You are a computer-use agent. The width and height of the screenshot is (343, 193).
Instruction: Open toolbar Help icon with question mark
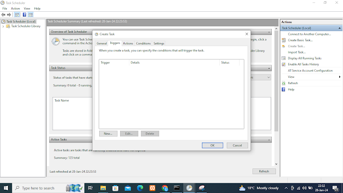pyautogui.click(x=24, y=14)
